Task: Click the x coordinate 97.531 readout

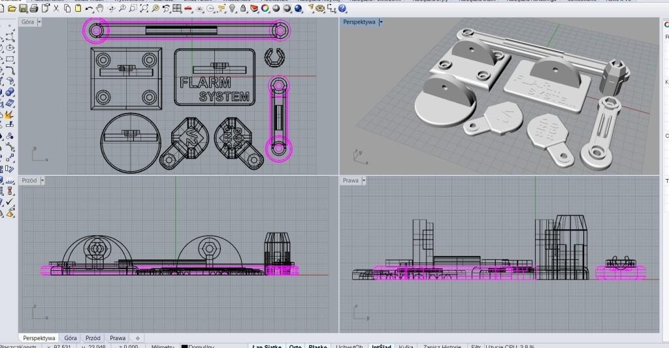Action: click(x=58, y=346)
